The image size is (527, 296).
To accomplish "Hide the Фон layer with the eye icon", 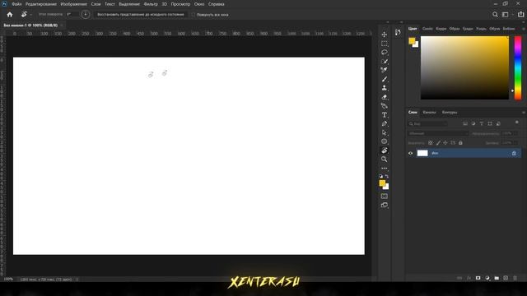I will pyautogui.click(x=410, y=154).
